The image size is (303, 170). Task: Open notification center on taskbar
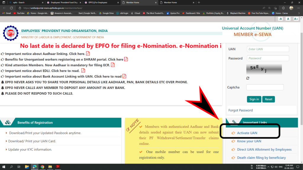(298, 167)
